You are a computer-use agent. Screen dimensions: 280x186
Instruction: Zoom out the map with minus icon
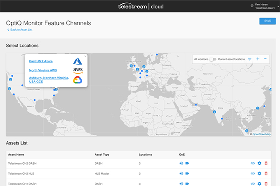pyautogui.click(x=266, y=59)
